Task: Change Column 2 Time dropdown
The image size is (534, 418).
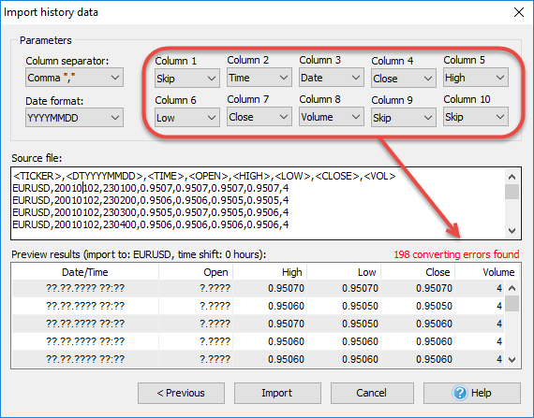Action: pyautogui.click(x=260, y=78)
